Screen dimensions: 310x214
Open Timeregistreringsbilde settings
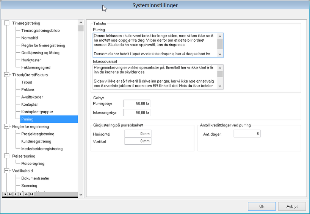[x=41, y=30]
